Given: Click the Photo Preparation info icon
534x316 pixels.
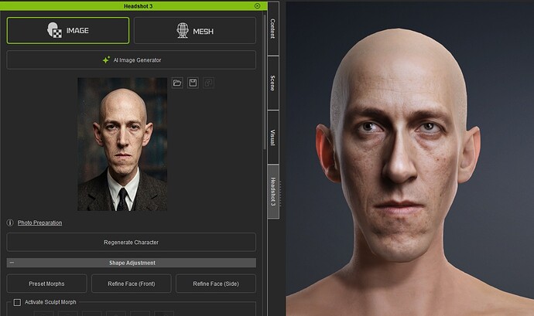Looking at the screenshot, I should [10, 223].
